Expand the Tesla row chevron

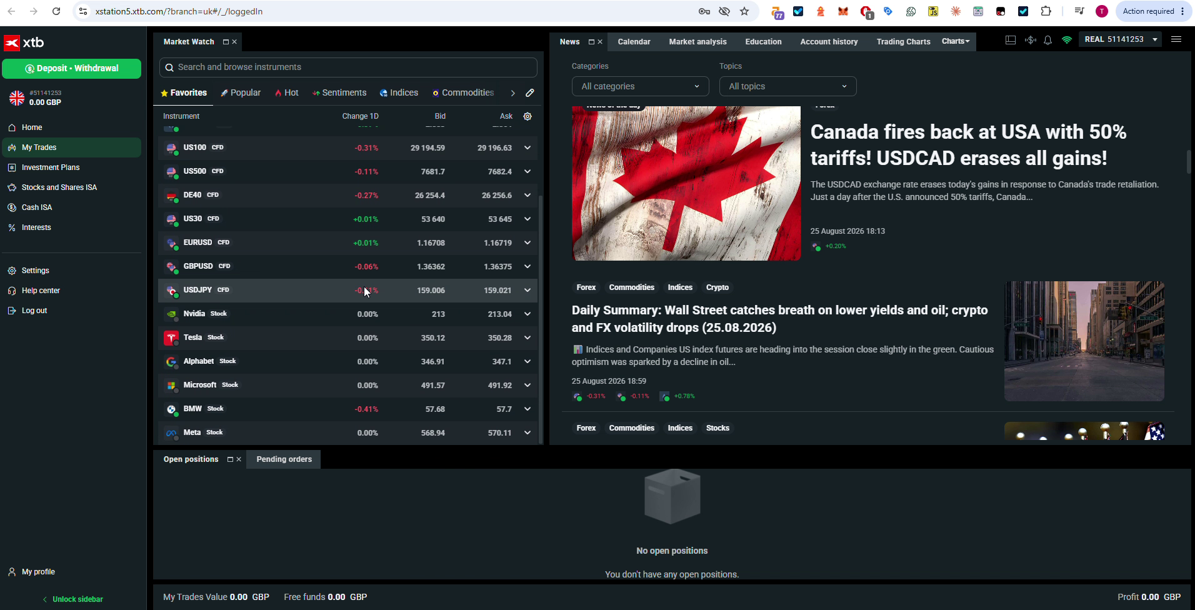tap(527, 338)
